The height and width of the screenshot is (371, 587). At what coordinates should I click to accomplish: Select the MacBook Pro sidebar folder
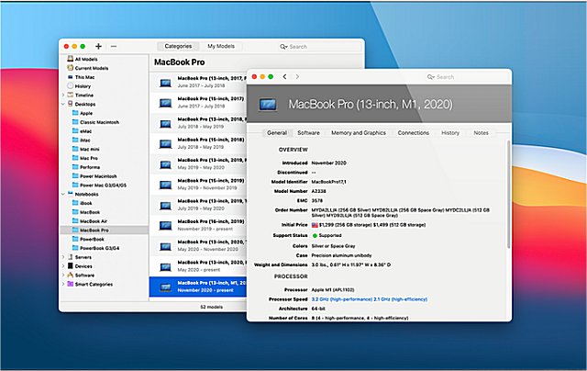pos(90,230)
